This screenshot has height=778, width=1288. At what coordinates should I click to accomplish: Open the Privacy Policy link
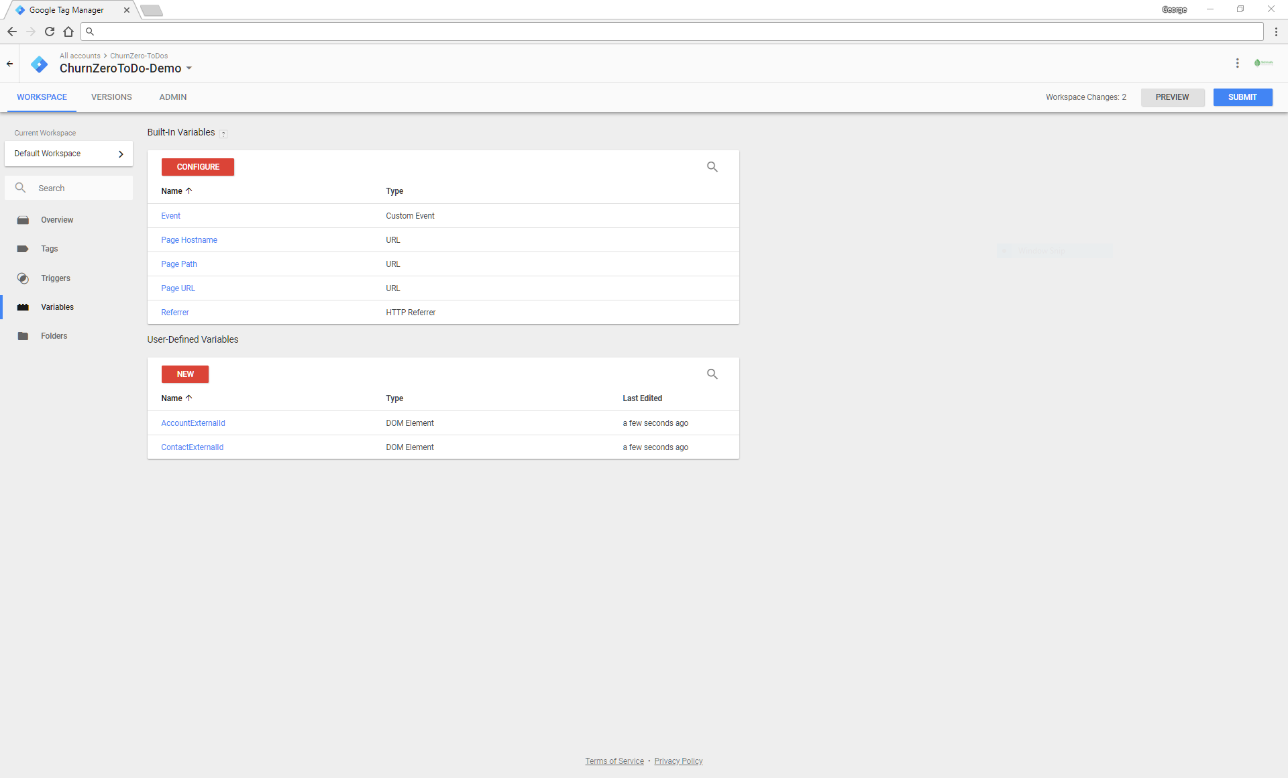(x=678, y=761)
